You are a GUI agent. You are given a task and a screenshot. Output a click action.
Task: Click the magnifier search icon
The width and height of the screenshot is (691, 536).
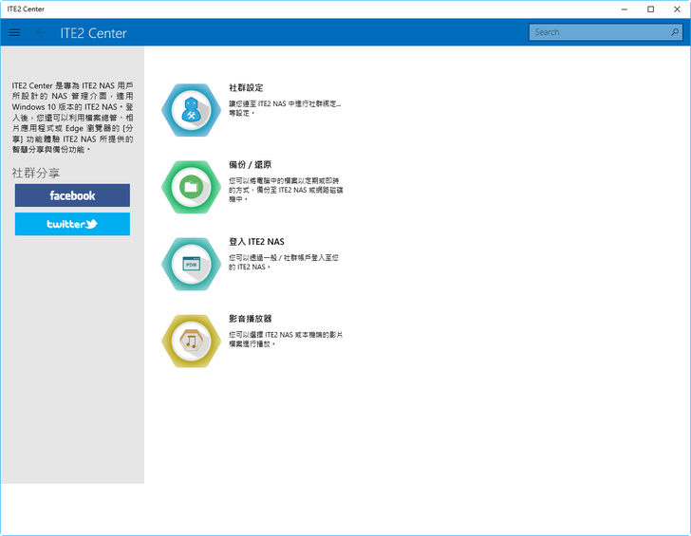pos(673,32)
